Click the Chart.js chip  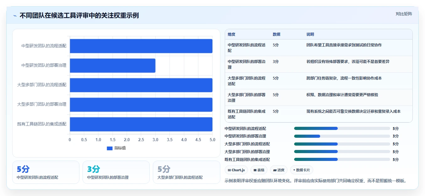[x=236, y=170]
